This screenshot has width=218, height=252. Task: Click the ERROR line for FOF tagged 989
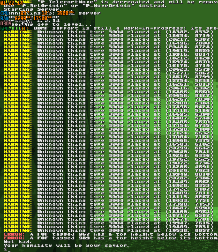[111, 238]
